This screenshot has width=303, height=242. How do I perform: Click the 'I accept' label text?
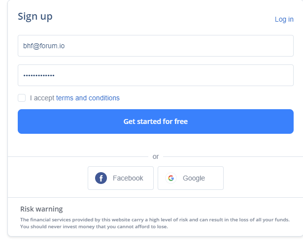tap(42, 98)
